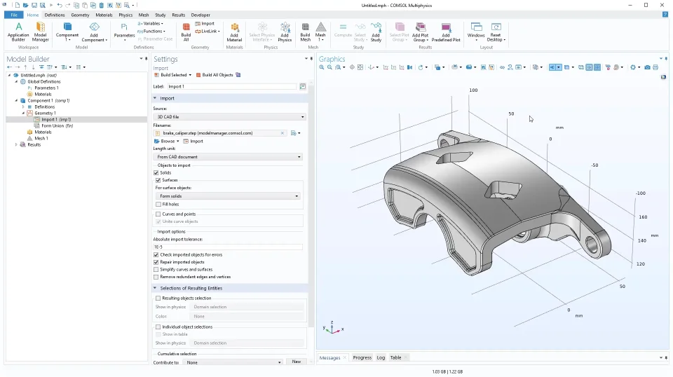Open the Source 3D CAD file dropdown
Viewport: 673px width, 377px height.
(x=229, y=117)
